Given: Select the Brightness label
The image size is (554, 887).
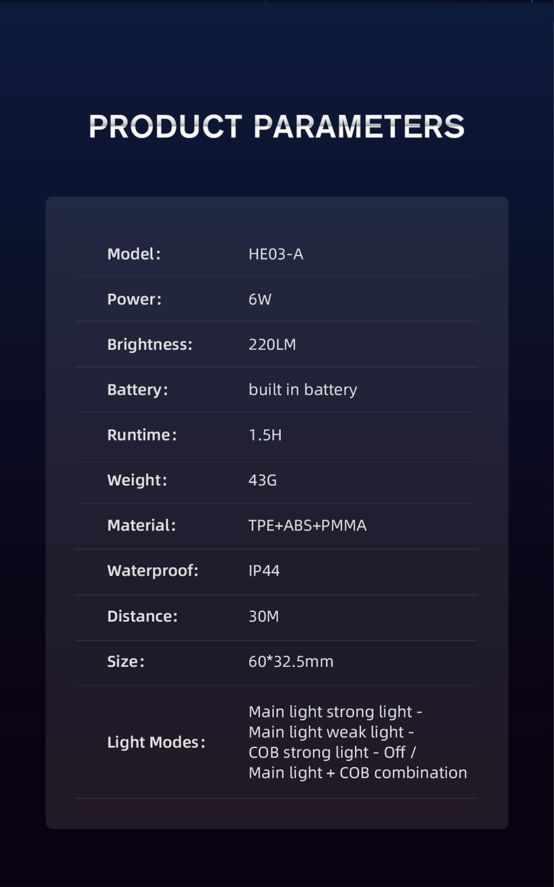Looking at the screenshot, I should pyautogui.click(x=149, y=344).
